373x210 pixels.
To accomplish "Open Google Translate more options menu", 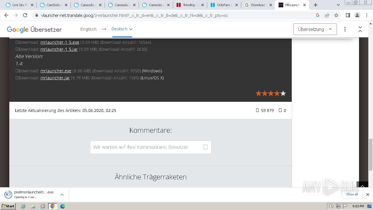I will [345, 29].
